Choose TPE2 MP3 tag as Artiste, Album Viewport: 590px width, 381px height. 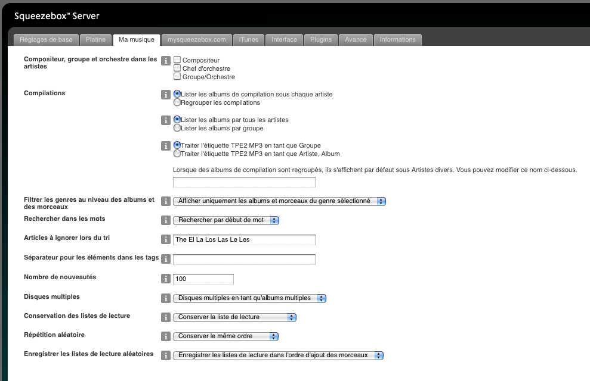pos(177,153)
